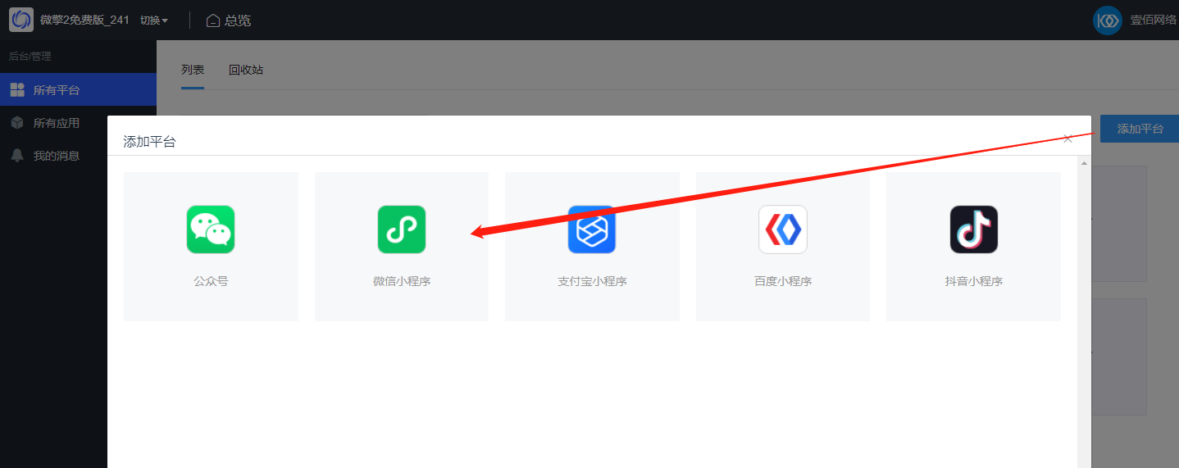Screen dimensions: 1179x468
Task: Click the 壹佰网络 user avatar
Action: point(1108,20)
